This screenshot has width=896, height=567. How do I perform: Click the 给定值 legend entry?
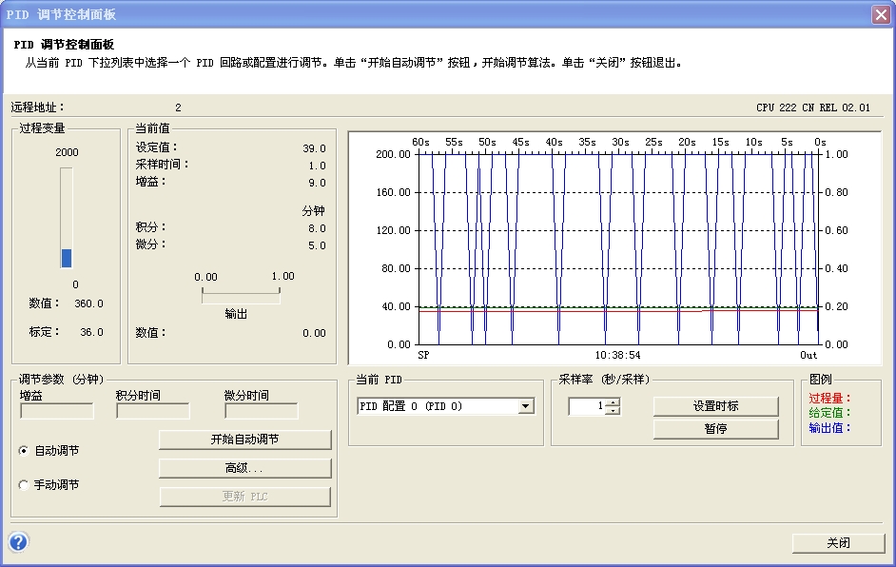click(x=829, y=413)
